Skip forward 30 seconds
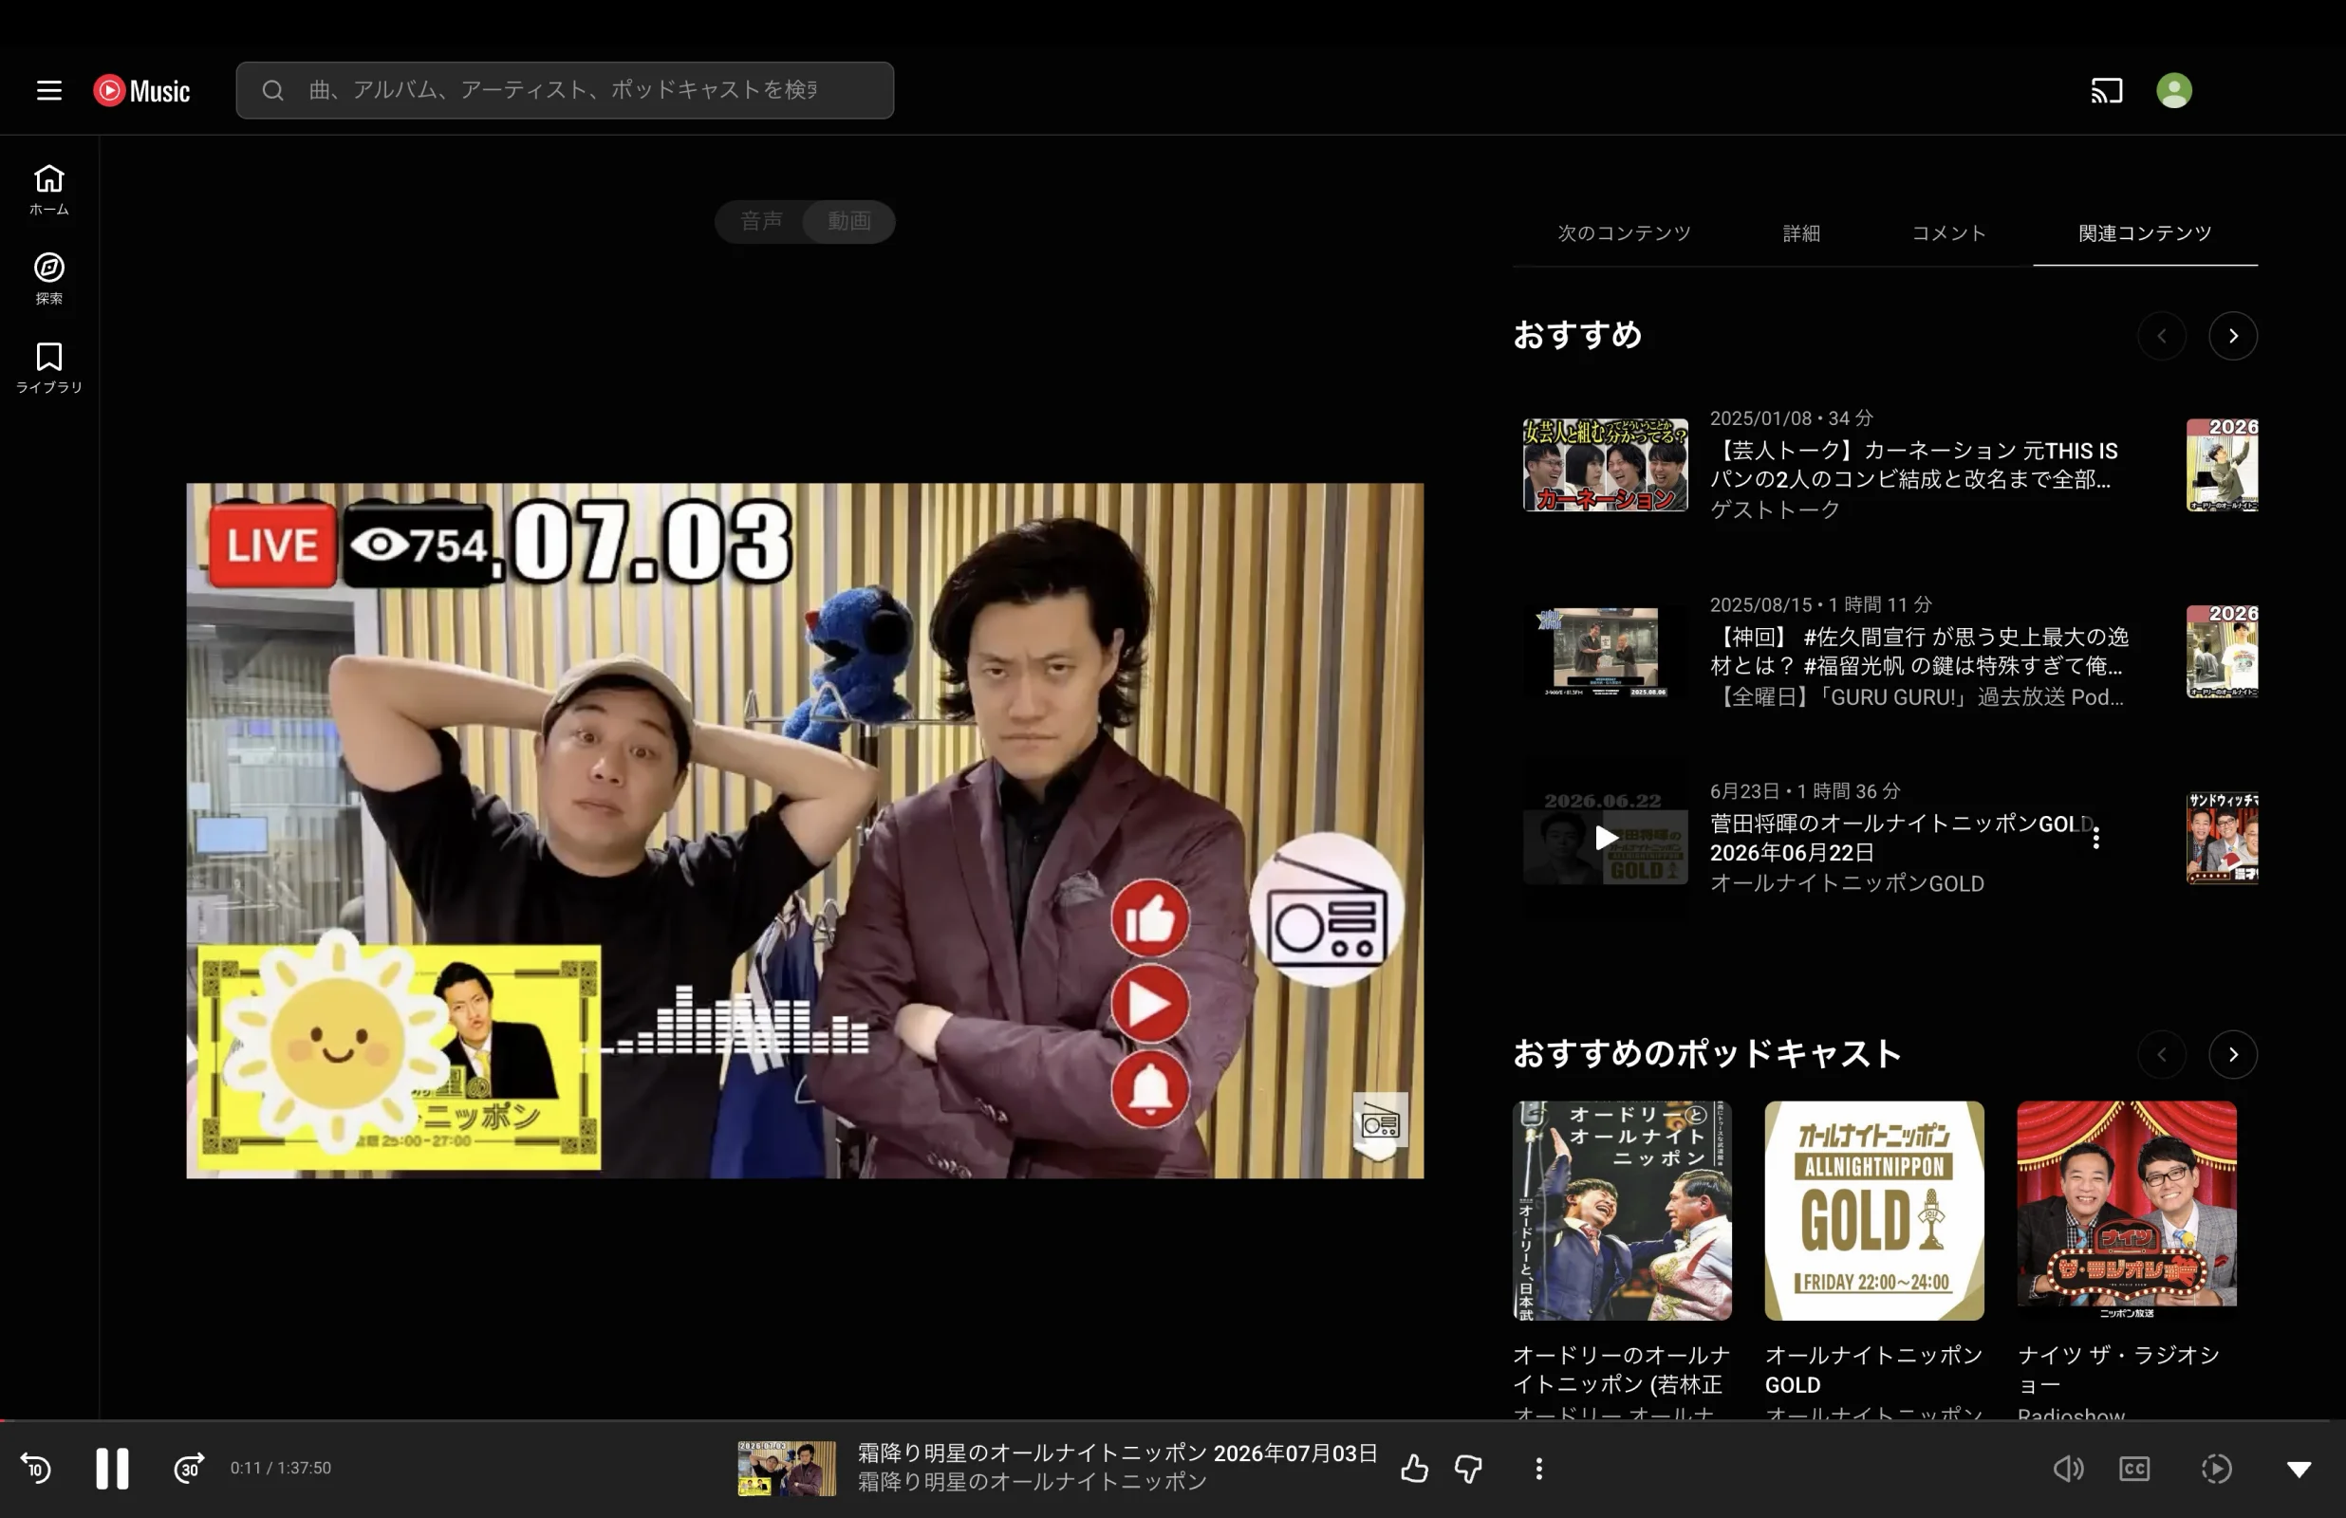 pyautogui.click(x=188, y=1469)
